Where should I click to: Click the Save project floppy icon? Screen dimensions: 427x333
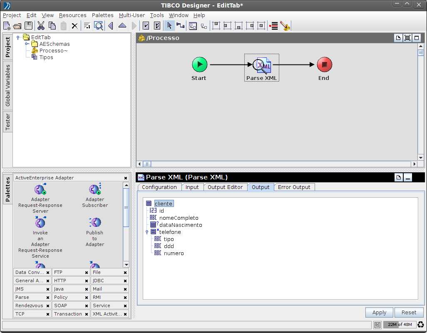pos(29,26)
